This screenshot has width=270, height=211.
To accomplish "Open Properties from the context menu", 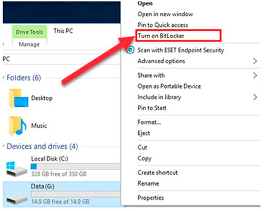I will (151, 198).
